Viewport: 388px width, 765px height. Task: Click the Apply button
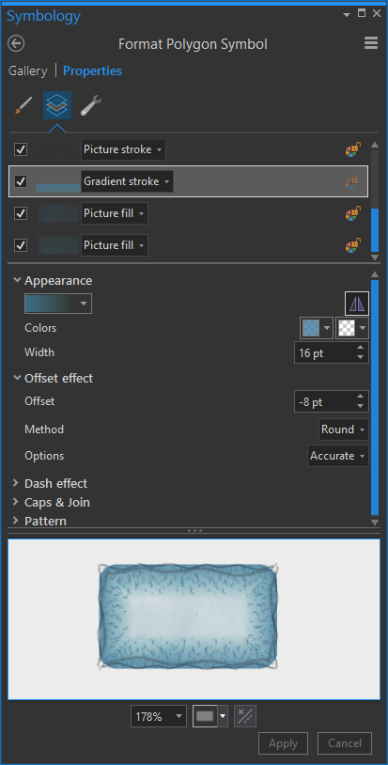point(283,743)
